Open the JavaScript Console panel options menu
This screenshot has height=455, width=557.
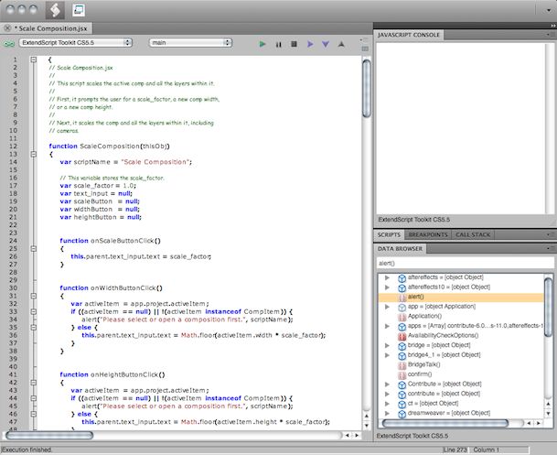click(x=550, y=35)
